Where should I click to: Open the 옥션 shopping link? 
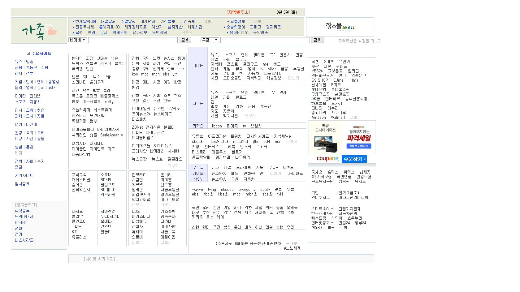(x=315, y=62)
